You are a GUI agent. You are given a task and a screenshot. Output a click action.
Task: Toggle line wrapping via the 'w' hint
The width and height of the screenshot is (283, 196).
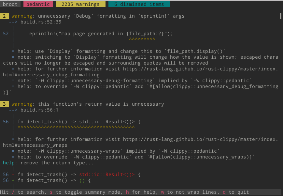[163, 192]
